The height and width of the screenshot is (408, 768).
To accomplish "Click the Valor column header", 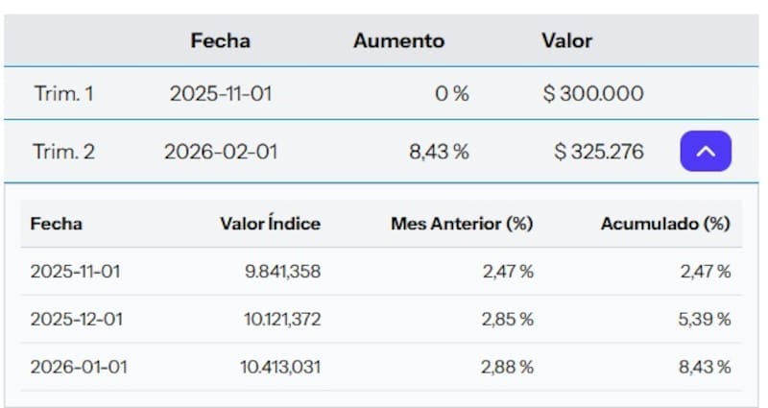I will [x=566, y=40].
